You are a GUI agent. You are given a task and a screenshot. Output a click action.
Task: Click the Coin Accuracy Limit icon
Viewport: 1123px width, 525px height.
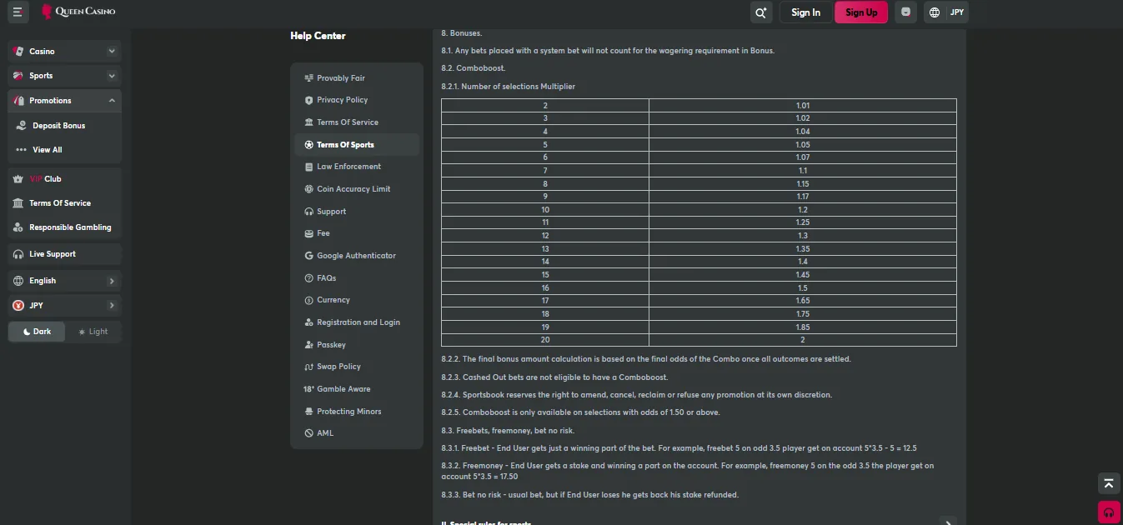(309, 189)
